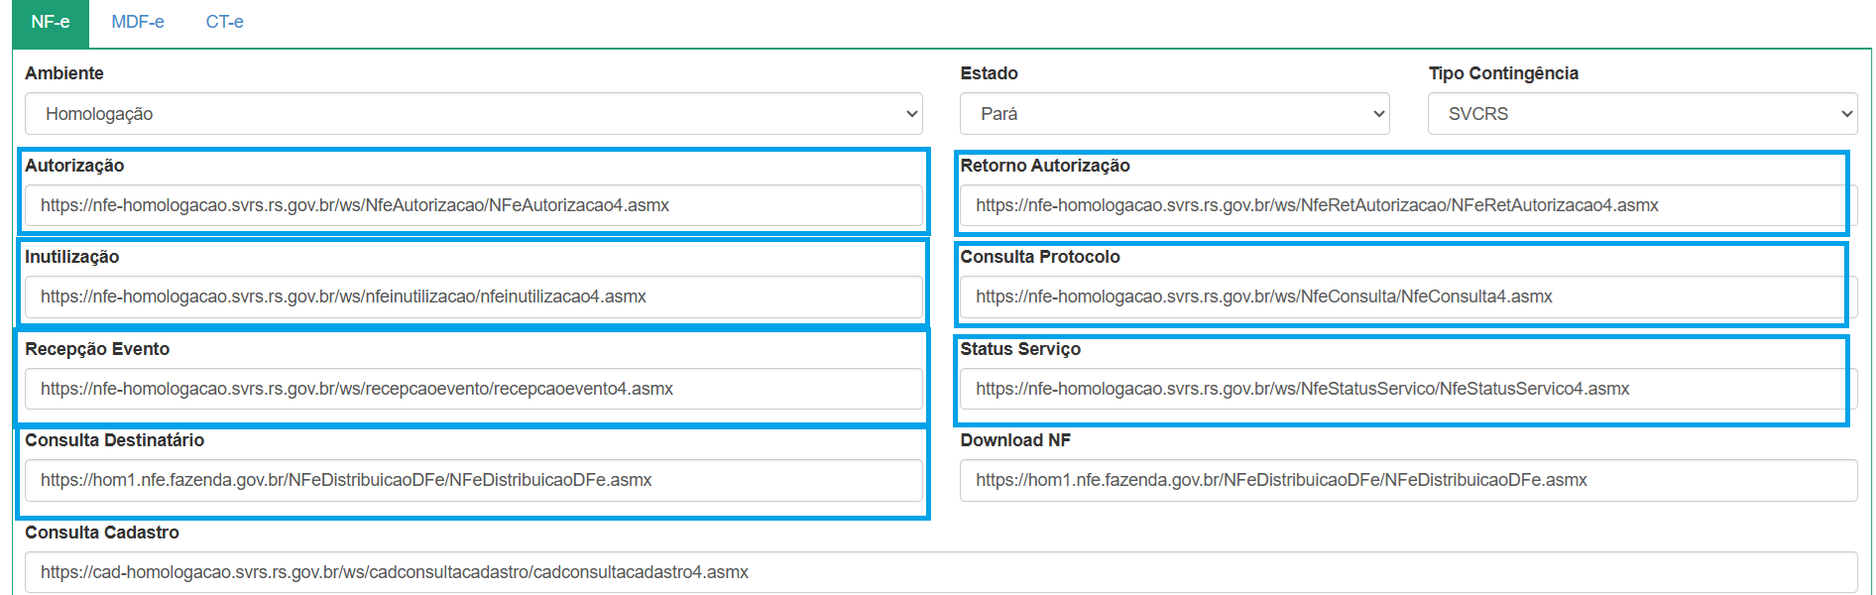
Task: Switch to the NF-e tab
Action: [x=51, y=23]
